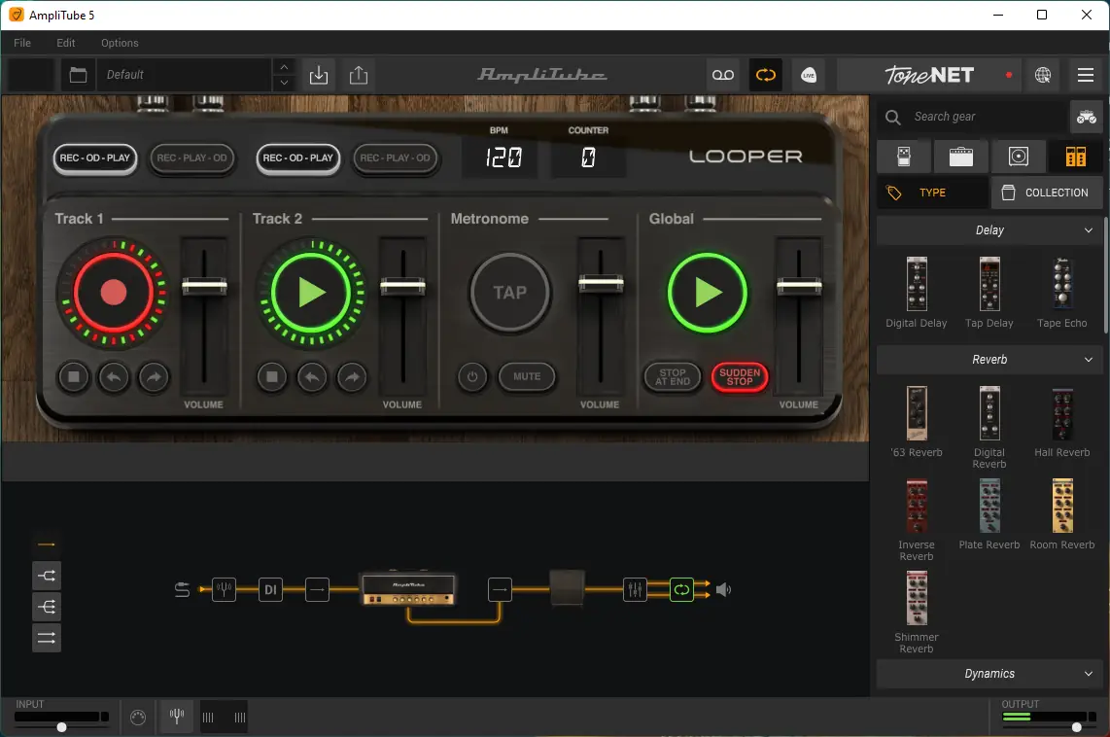The image size is (1110, 737).
Task: Click preset up arrow stepper
Action: coord(284,66)
